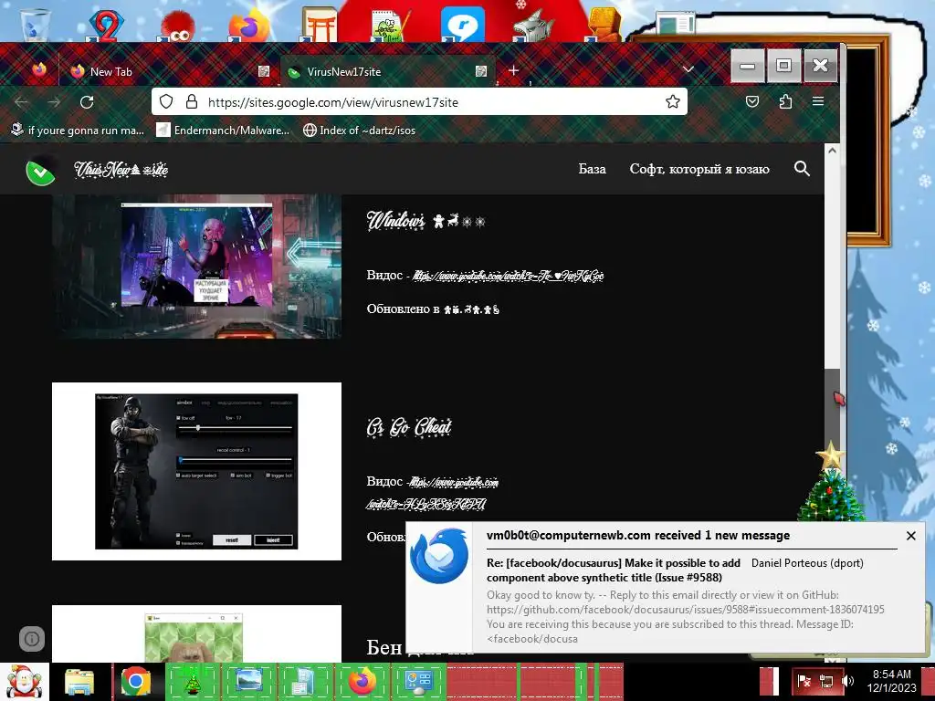Click the Cs Go Cheat heading
The width and height of the screenshot is (935, 701).
tap(409, 427)
